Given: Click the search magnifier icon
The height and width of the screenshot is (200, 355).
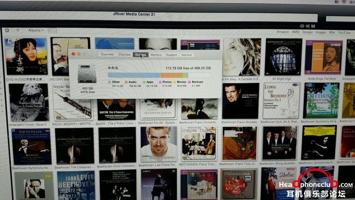Looking at the screenshot, I should 330,18.
